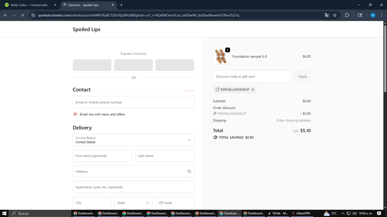387x217 pixels.
Task: Click the $5.10 total amount
Action: [x=305, y=131]
